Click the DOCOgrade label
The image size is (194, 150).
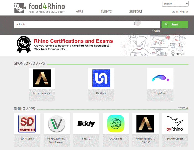(x=116, y=139)
